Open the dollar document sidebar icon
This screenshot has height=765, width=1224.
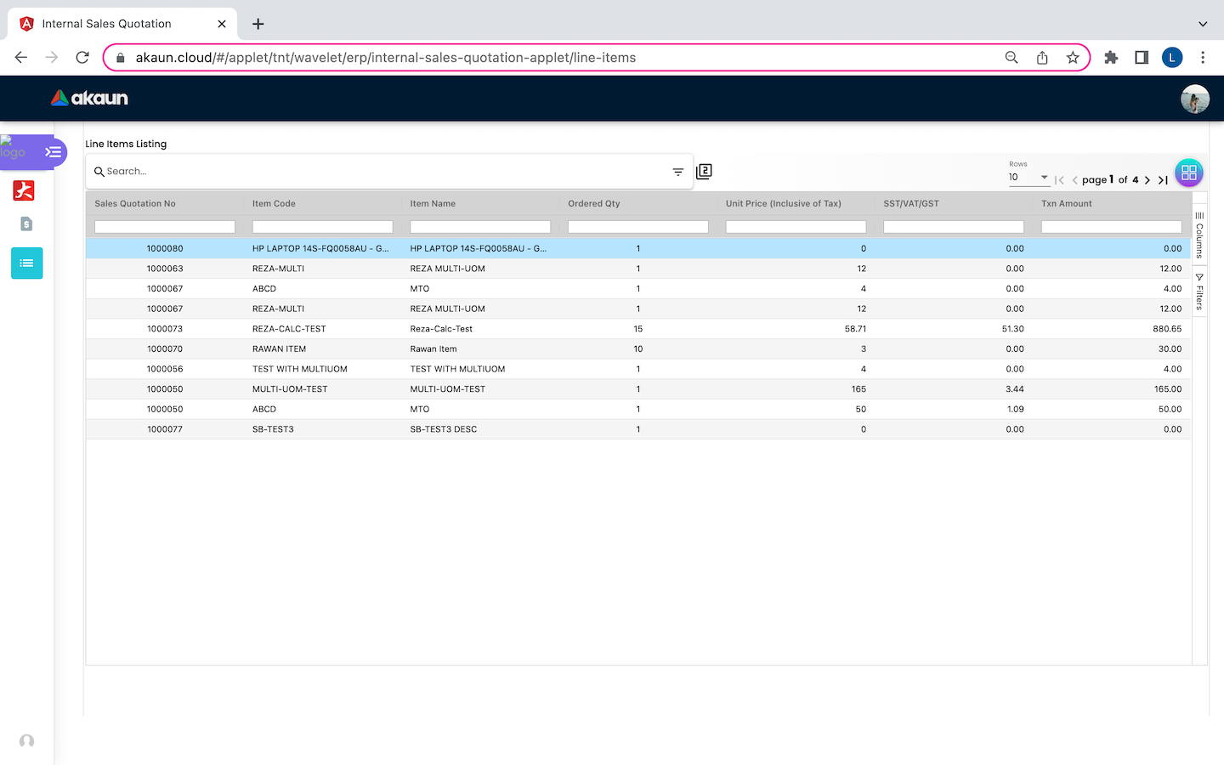click(26, 224)
